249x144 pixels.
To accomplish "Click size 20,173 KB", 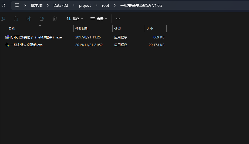I will click(157, 45).
